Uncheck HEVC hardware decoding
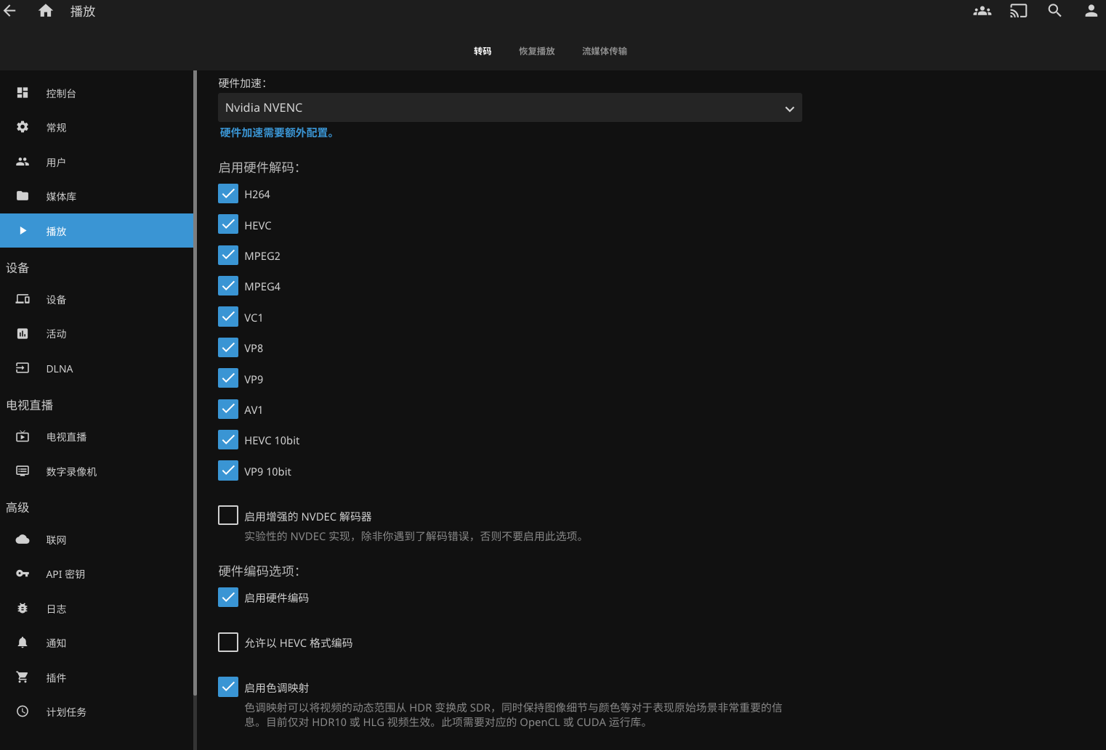1106x750 pixels. pyautogui.click(x=228, y=224)
